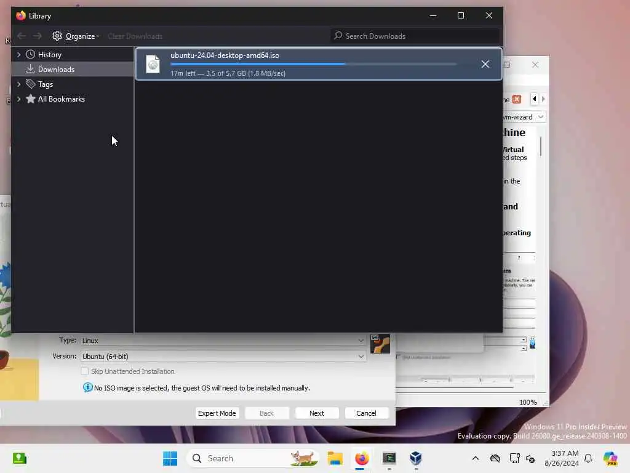Screen dimensions: 630x473
Task: Click the History clock icon
Action: pyautogui.click(x=31, y=54)
